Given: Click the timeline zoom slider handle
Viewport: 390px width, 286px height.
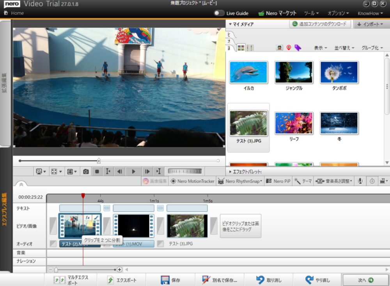Looking at the screenshot, I should [56, 270].
